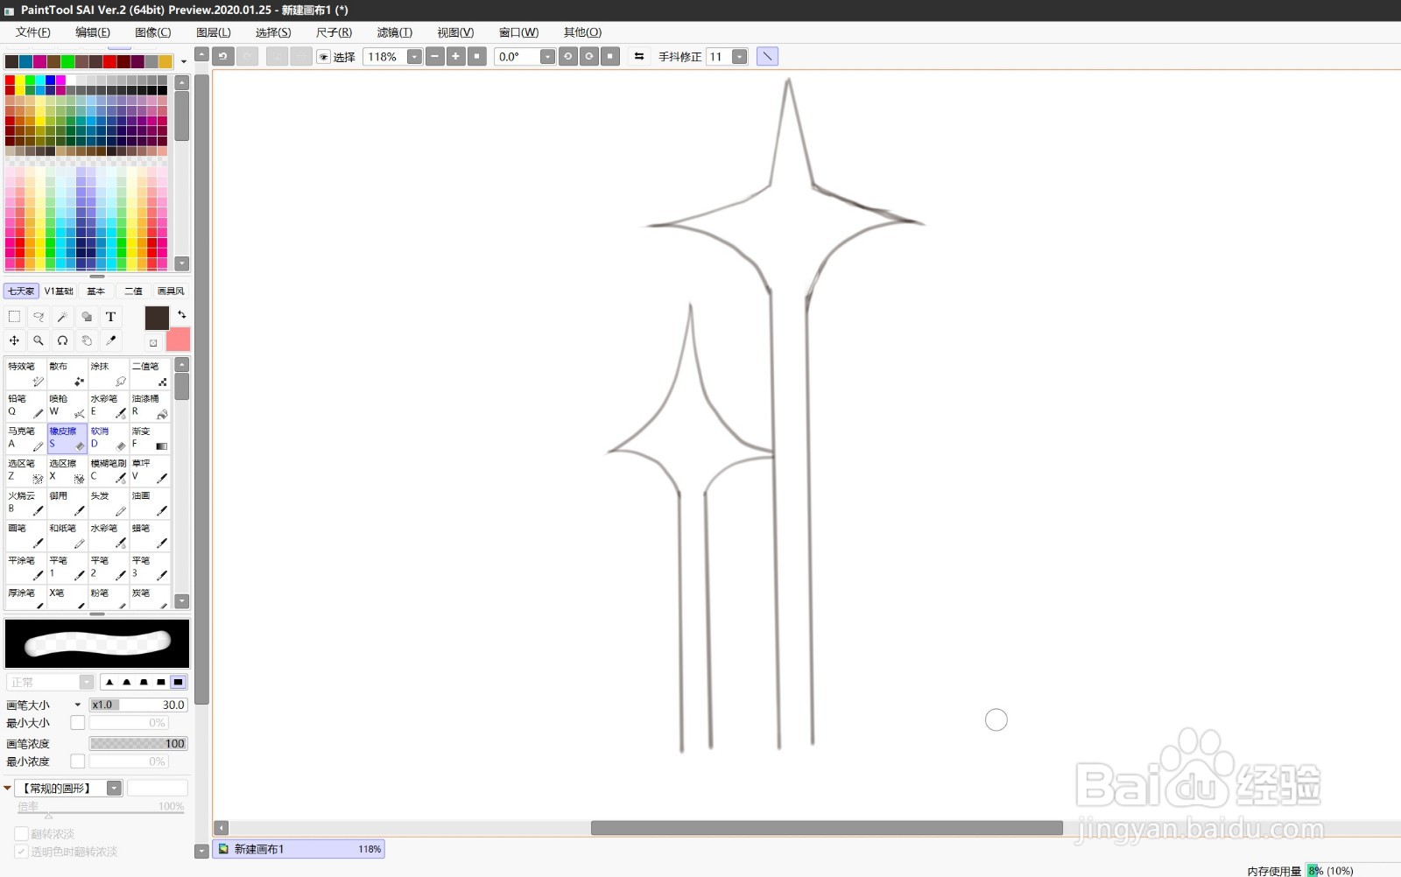This screenshot has width=1401, height=877.
Task: Open the 编辑(E) menu
Action: (93, 32)
